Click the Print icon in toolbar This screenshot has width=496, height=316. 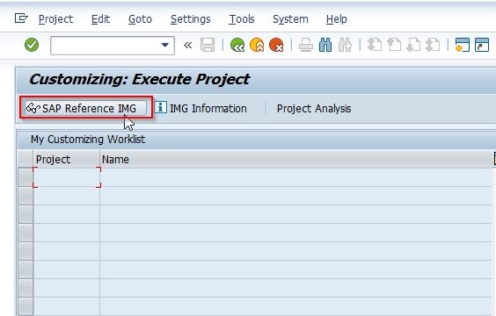click(306, 45)
